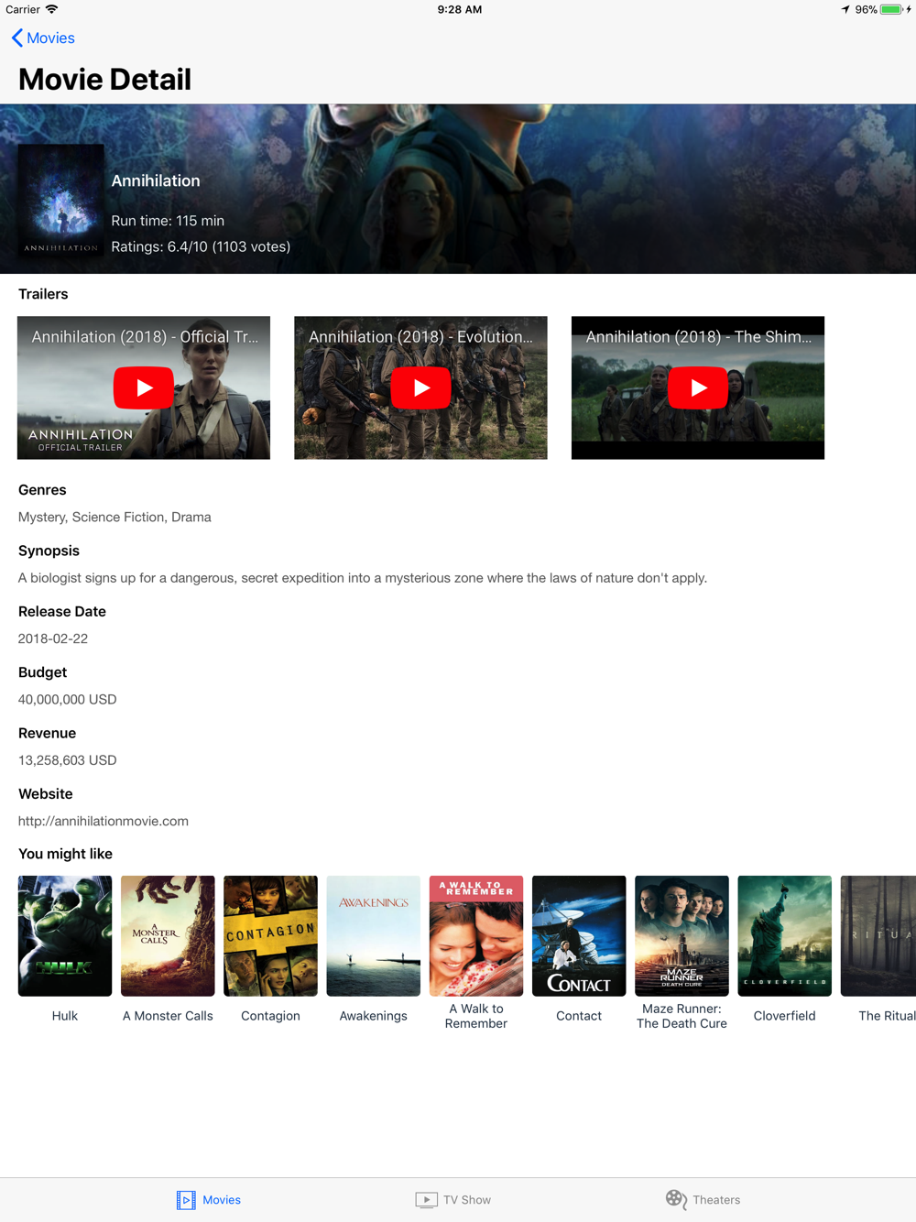This screenshot has width=916, height=1222.
Task: Open the Contact movie poster
Action: 579,935
